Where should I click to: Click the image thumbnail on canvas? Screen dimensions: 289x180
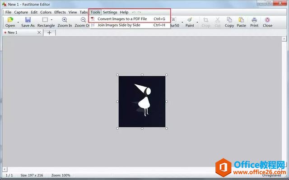[x=142, y=102]
